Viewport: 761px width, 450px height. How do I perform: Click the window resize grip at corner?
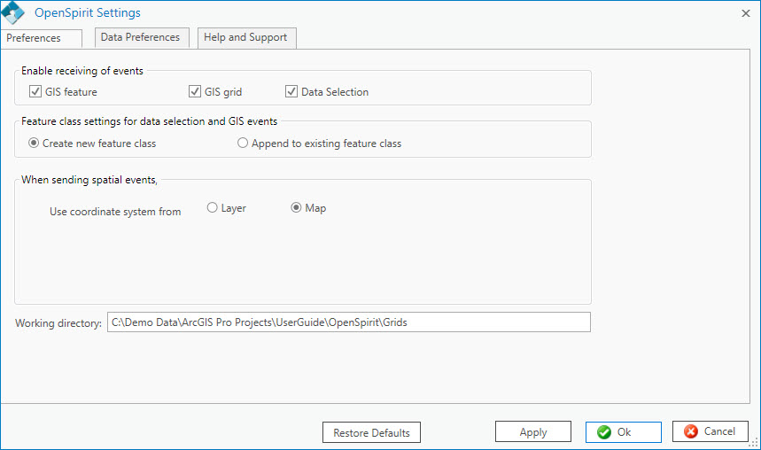[754, 443]
